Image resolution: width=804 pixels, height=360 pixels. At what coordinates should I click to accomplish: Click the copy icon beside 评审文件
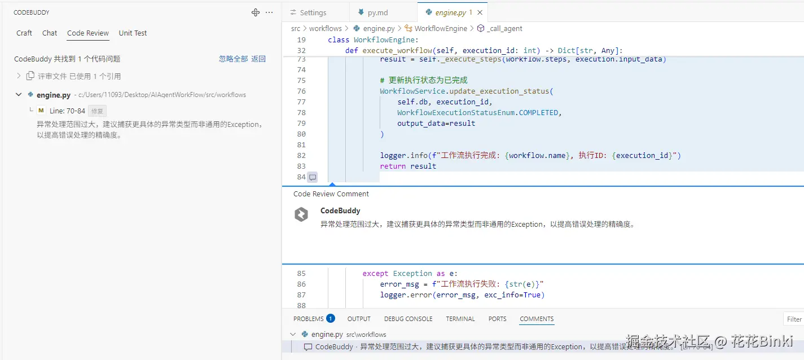[31, 76]
